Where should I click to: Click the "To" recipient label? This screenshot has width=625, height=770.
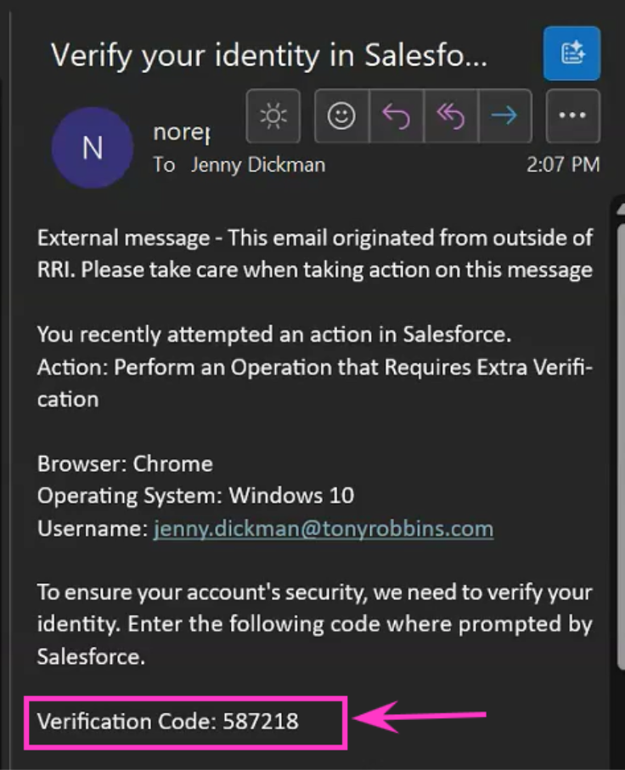(164, 165)
